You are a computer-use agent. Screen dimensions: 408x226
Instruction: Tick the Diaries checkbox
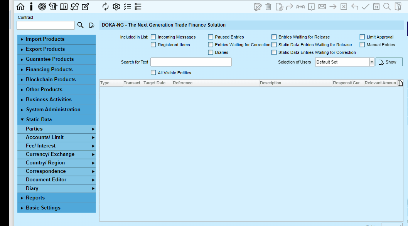point(211,52)
